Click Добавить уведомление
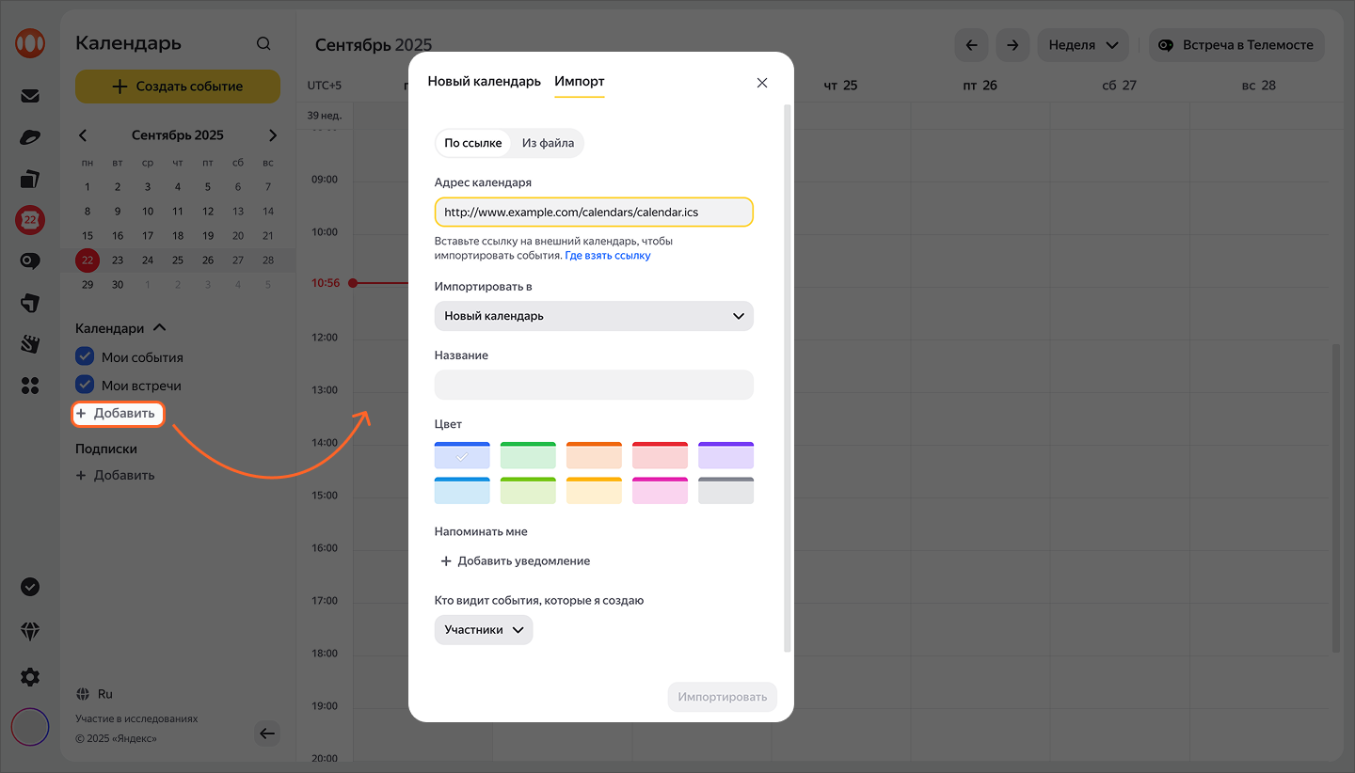The width and height of the screenshot is (1355, 773). click(516, 561)
